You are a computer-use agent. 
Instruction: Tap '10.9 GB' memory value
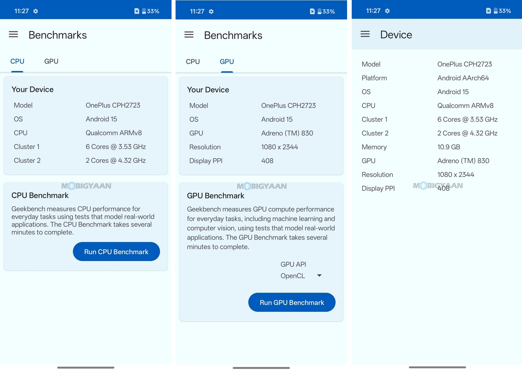point(449,147)
